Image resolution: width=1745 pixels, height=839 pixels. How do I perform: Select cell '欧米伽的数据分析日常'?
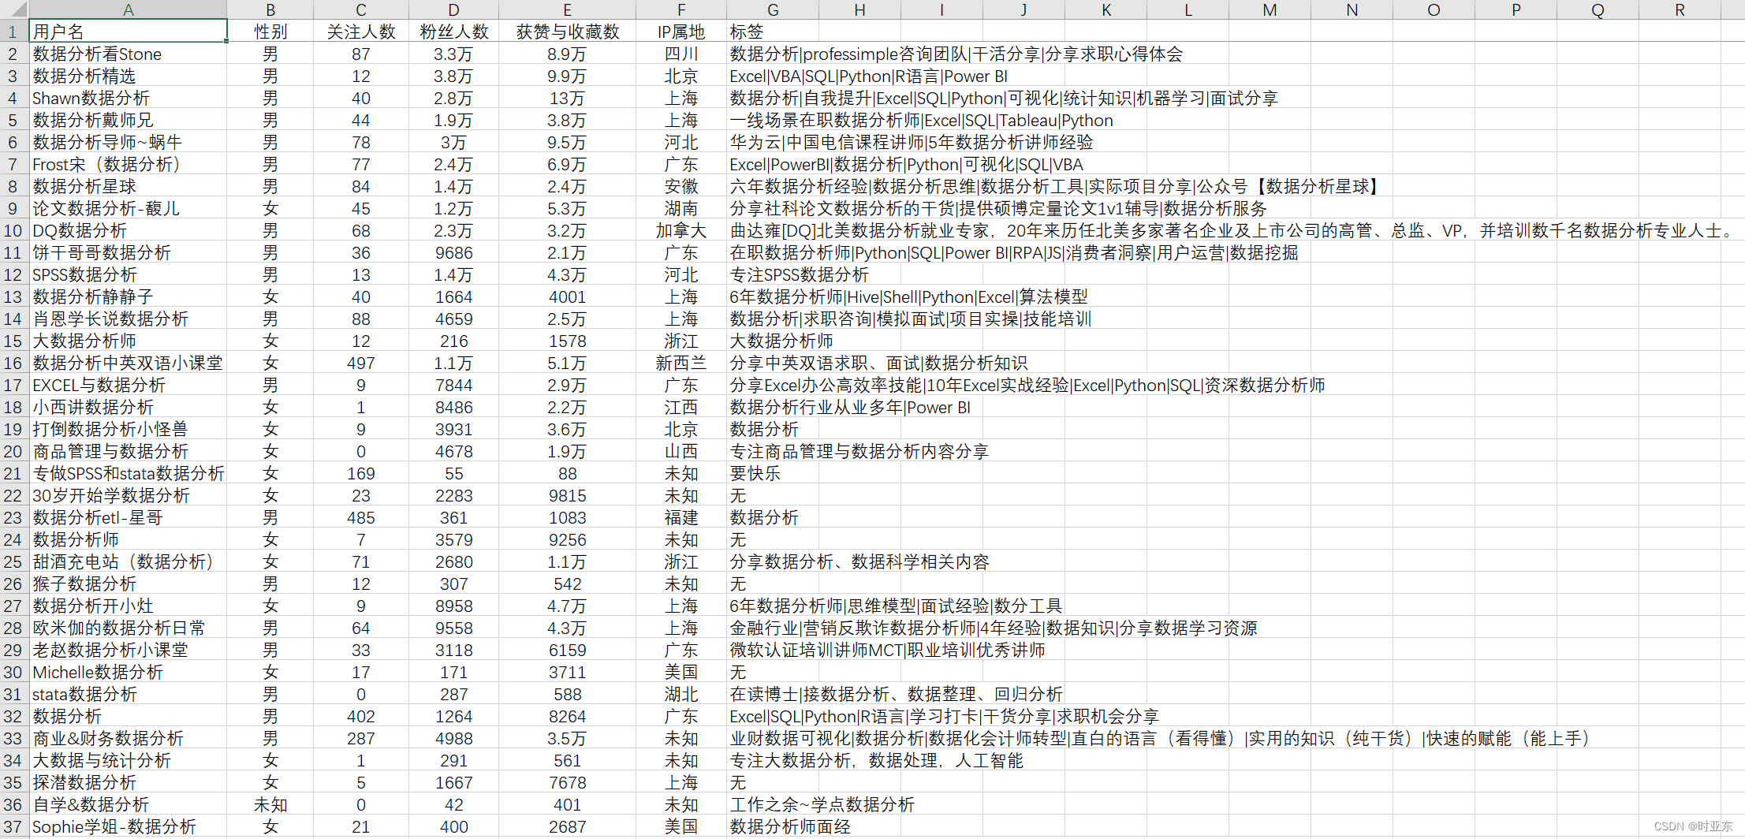coord(128,628)
